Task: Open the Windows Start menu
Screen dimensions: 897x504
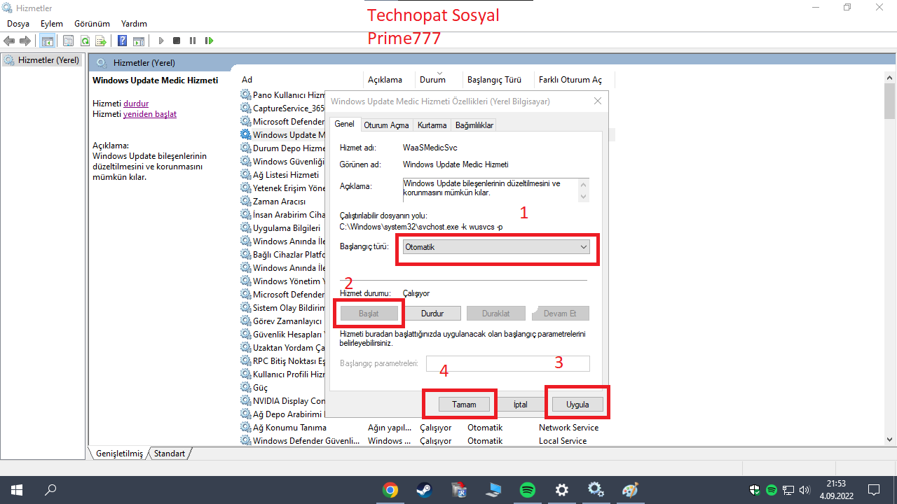Action: tap(15, 490)
